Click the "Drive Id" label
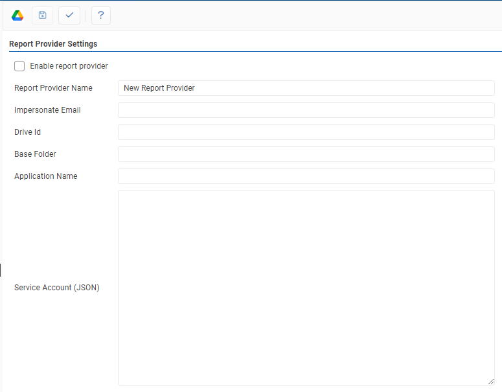 [28, 132]
